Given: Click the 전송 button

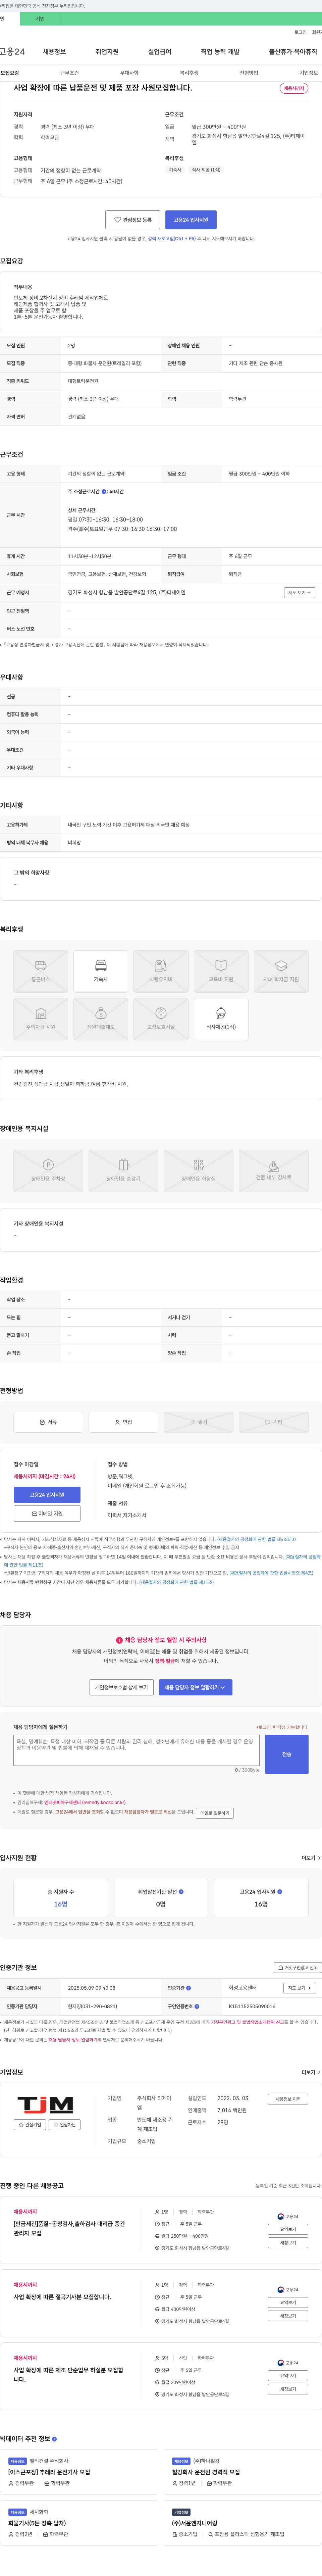Looking at the screenshot, I should click(286, 1754).
